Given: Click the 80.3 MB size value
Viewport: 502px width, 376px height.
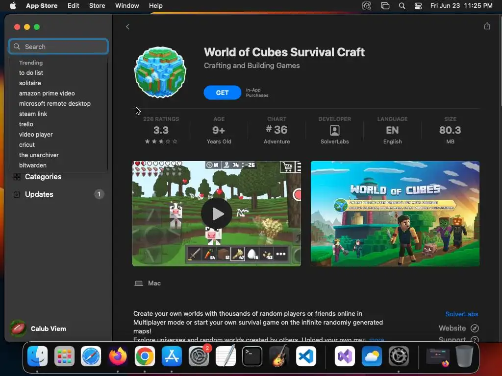Looking at the screenshot, I should [x=450, y=130].
